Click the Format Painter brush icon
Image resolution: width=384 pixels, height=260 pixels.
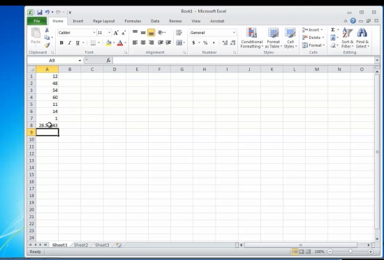coord(47,45)
